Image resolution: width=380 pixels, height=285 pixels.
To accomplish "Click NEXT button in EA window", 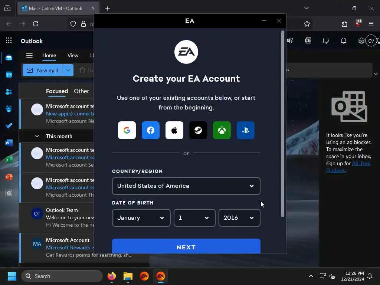I will (186, 246).
